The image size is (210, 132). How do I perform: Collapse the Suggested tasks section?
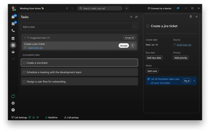pos(25,38)
